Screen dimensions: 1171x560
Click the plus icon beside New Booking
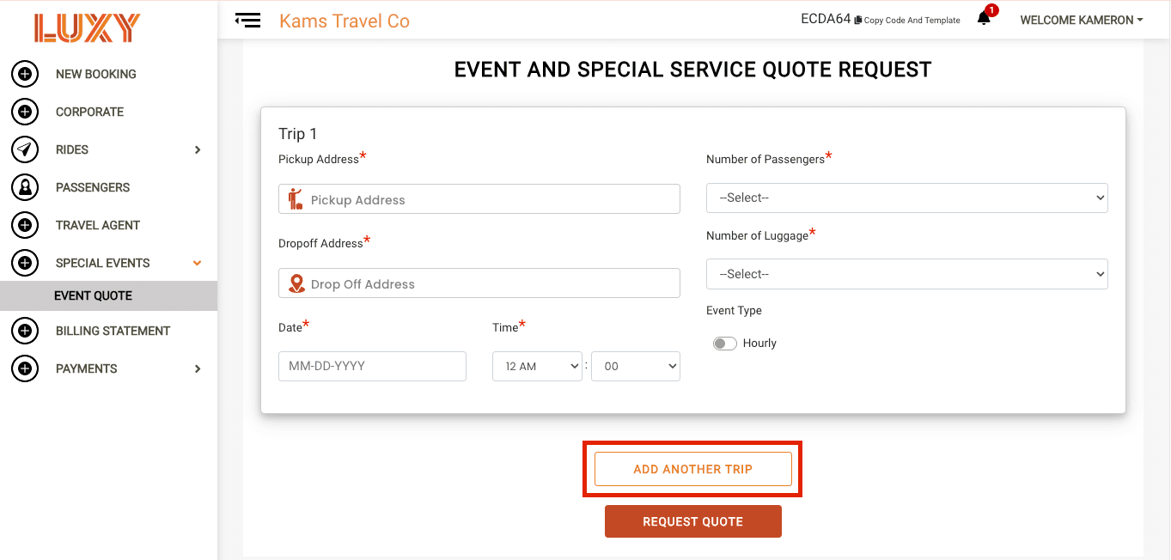(25, 74)
